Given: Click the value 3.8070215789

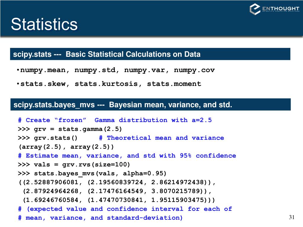Looking at the screenshot, I should coord(176,191).
